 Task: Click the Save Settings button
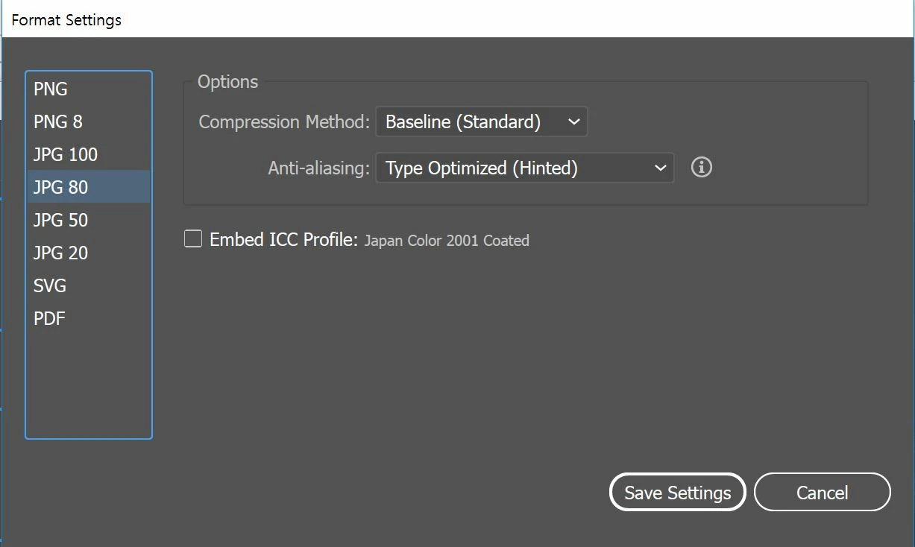(x=677, y=492)
